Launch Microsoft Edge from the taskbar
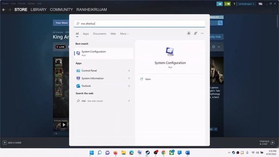This screenshot has width=279, height=157. pyautogui.click(x=132, y=153)
